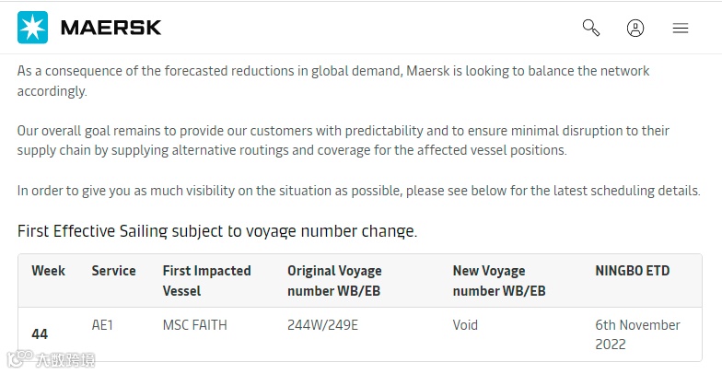Click the NINGBO ETD column header
722x374 pixels.
[x=633, y=271]
